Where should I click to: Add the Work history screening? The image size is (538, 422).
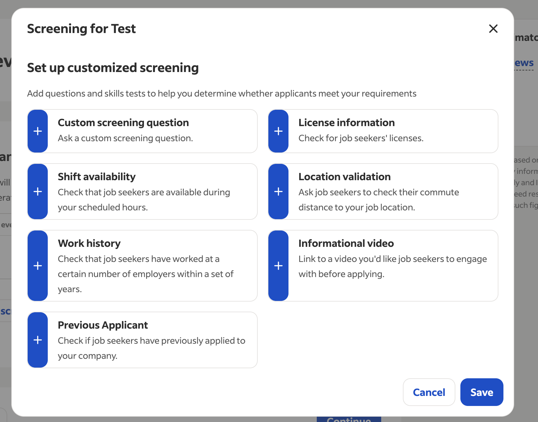click(x=37, y=266)
